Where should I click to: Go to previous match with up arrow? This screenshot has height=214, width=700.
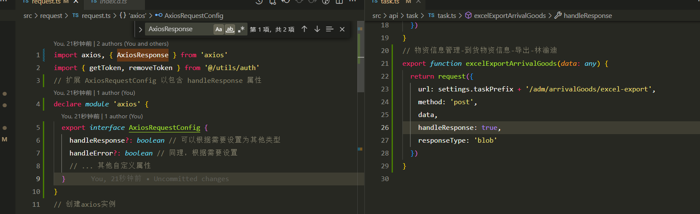pos(304,29)
